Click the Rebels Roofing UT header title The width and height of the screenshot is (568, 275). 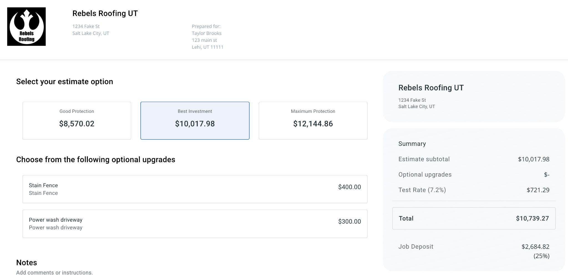pyautogui.click(x=105, y=13)
